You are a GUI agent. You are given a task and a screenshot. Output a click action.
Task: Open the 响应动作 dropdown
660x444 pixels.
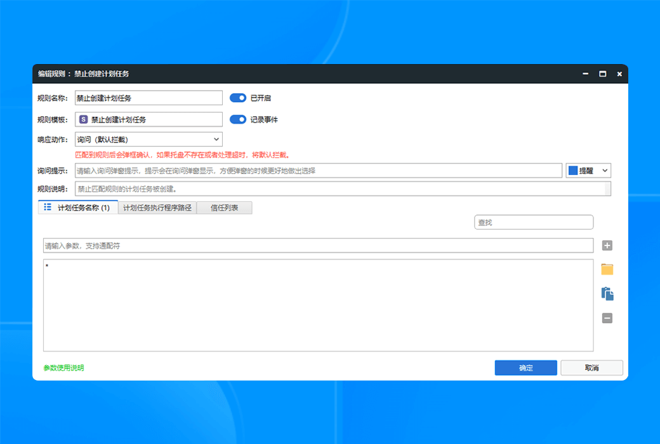[x=148, y=140]
